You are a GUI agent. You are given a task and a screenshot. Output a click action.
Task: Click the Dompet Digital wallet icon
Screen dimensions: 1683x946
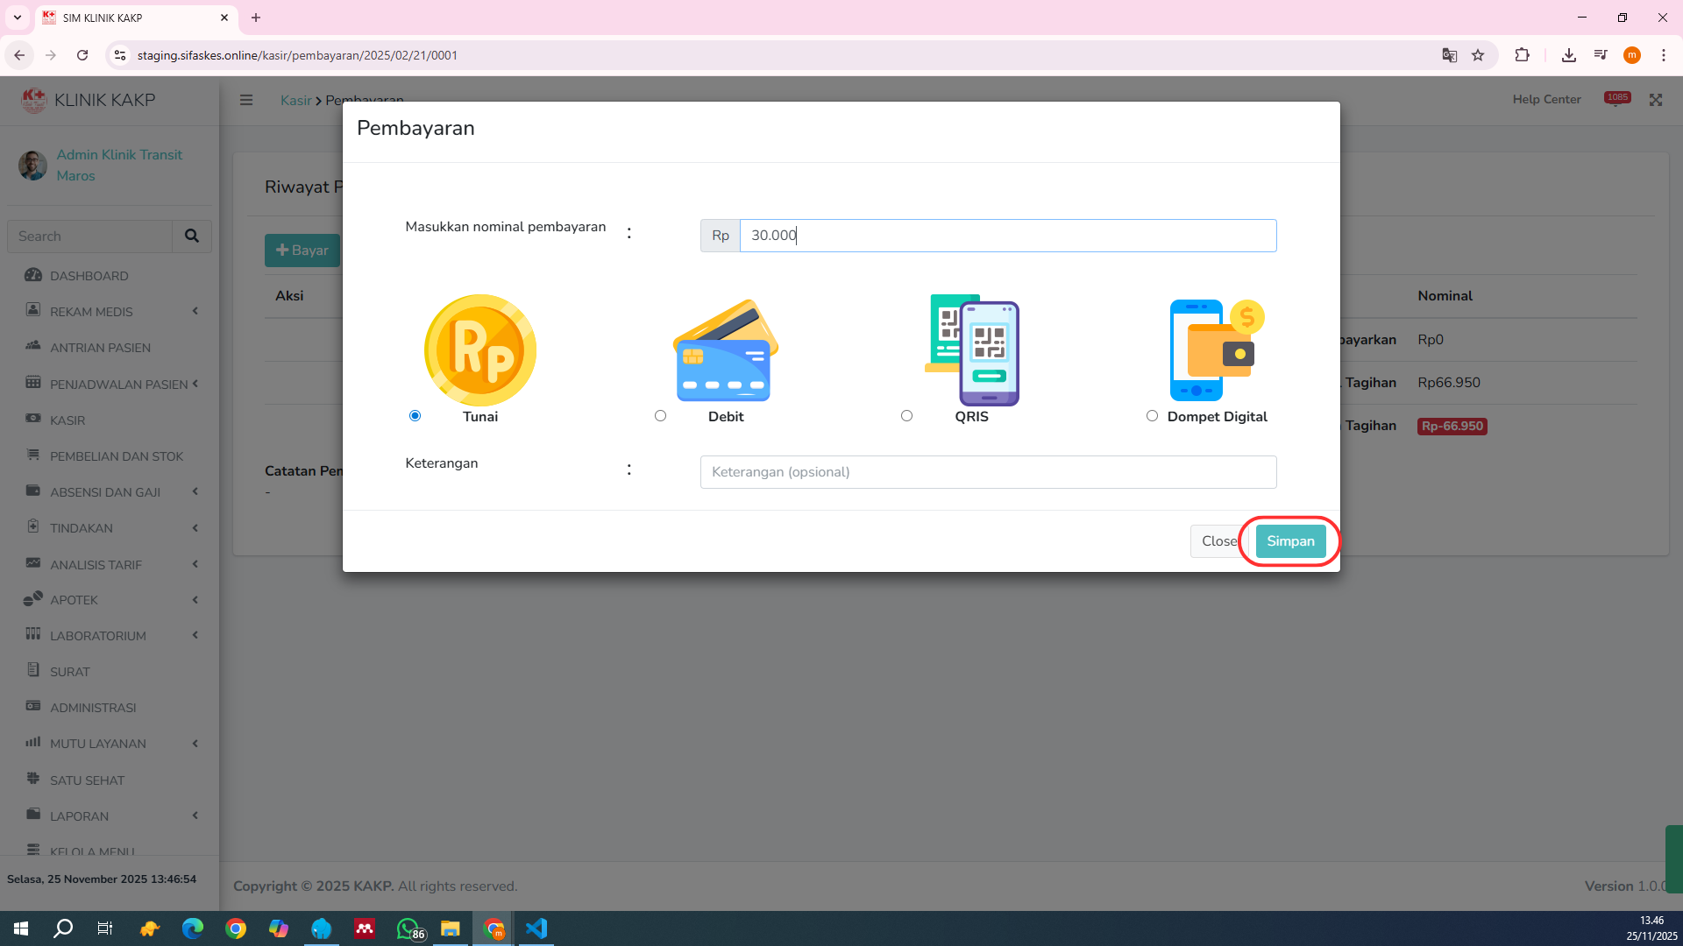pyautogui.click(x=1217, y=350)
